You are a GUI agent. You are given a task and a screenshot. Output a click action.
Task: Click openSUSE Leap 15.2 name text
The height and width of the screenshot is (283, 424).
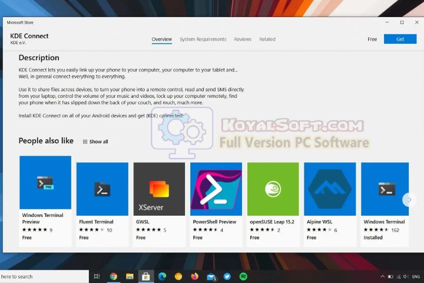[x=272, y=222]
